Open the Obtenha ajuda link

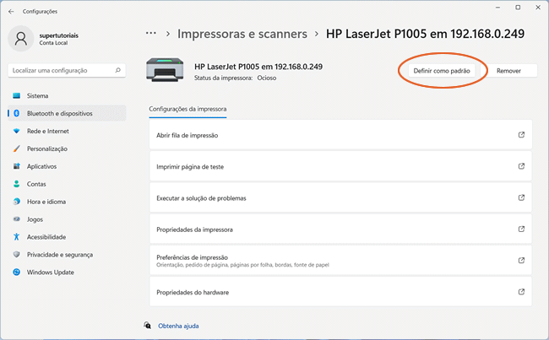tap(178, 326)
